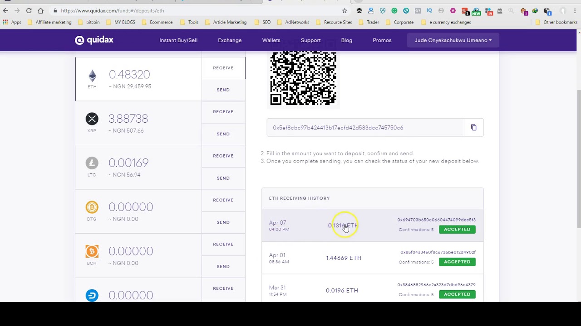Open e currency exchanges bookmark folder

click(x=446, y=22)
